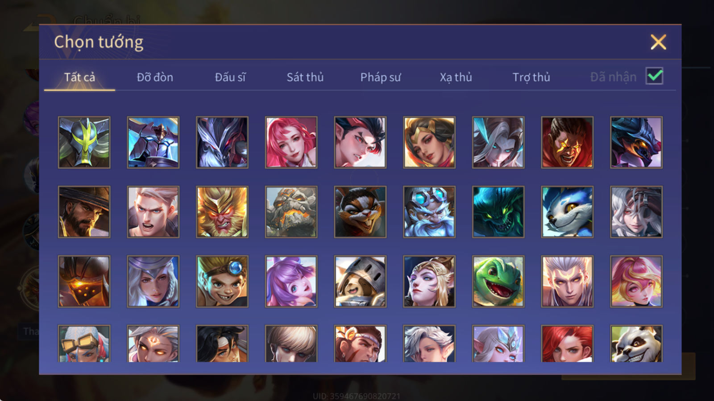
Task: Select the rock golem hero portrait
Action: coord(291,212)
